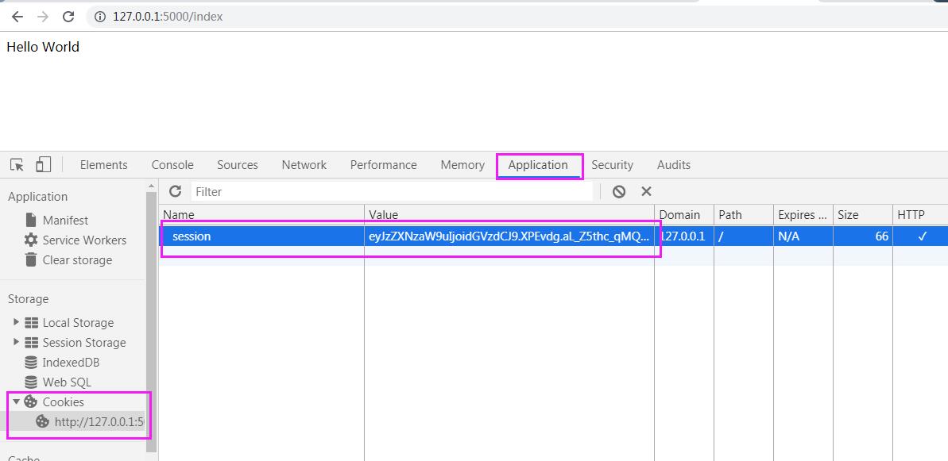Open Service Workers in the sidebar
948x461 pixels.
[84, 240]
